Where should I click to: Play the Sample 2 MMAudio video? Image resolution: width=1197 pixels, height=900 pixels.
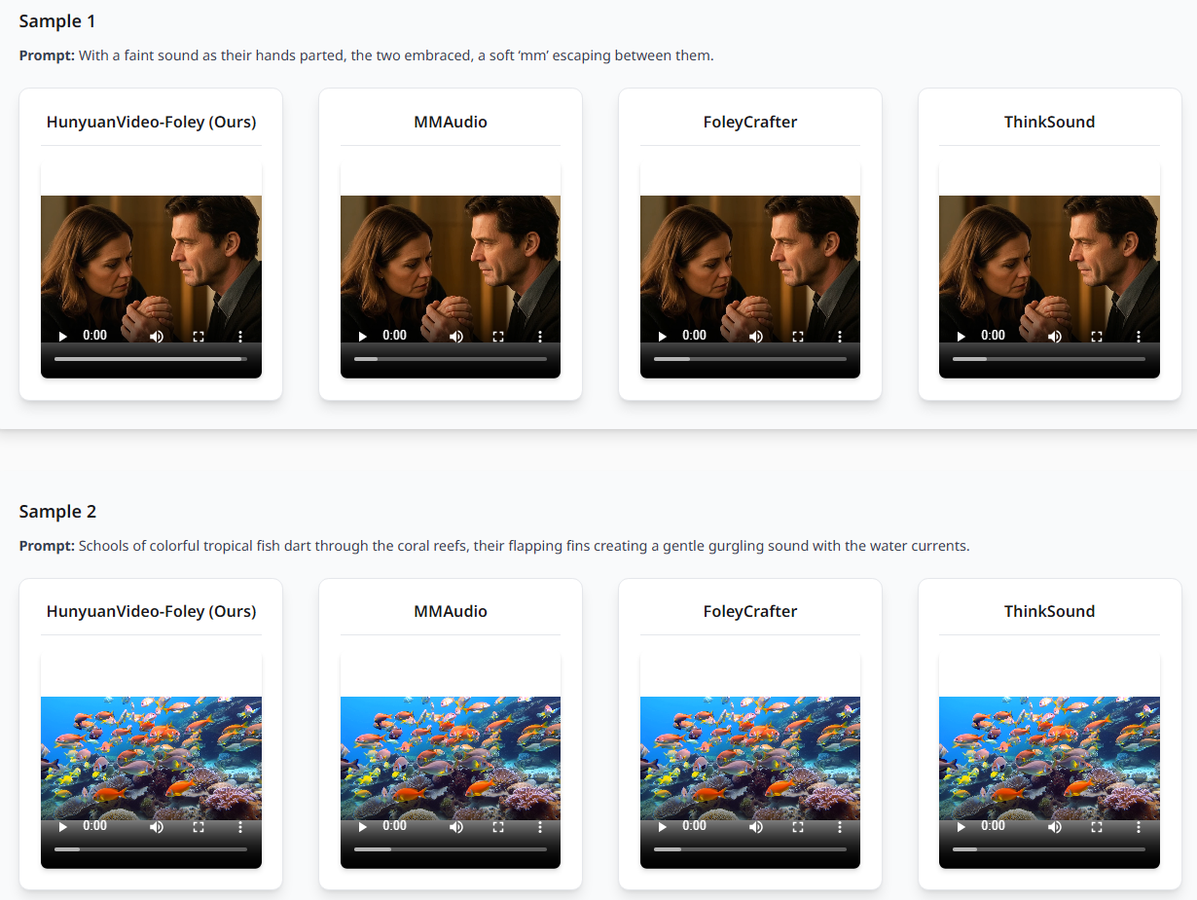pyautogui.click(x=363, y=826)
